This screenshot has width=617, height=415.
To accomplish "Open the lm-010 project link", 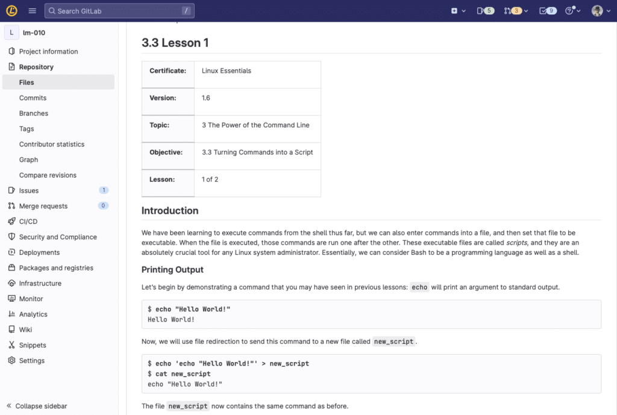I will click(34, 33).
